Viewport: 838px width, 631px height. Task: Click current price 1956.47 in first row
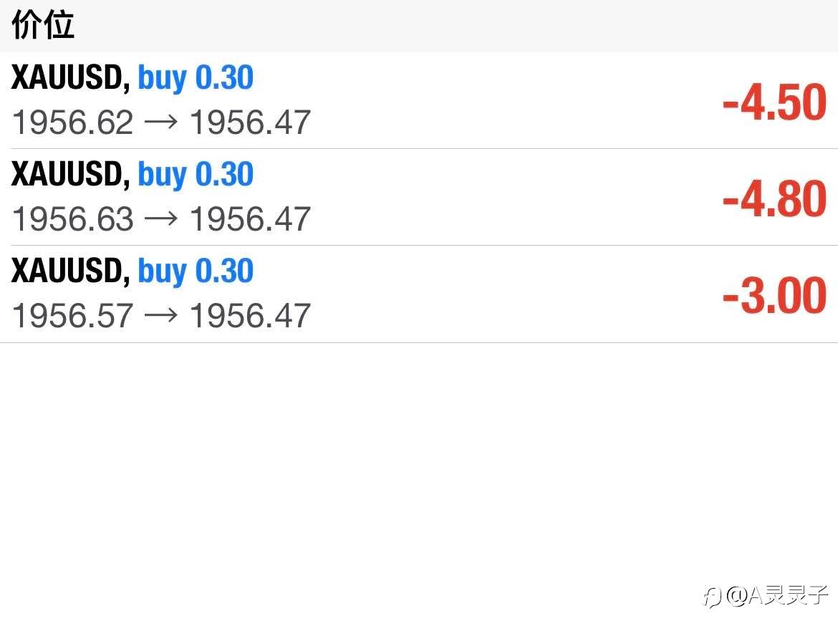(250, 123)
